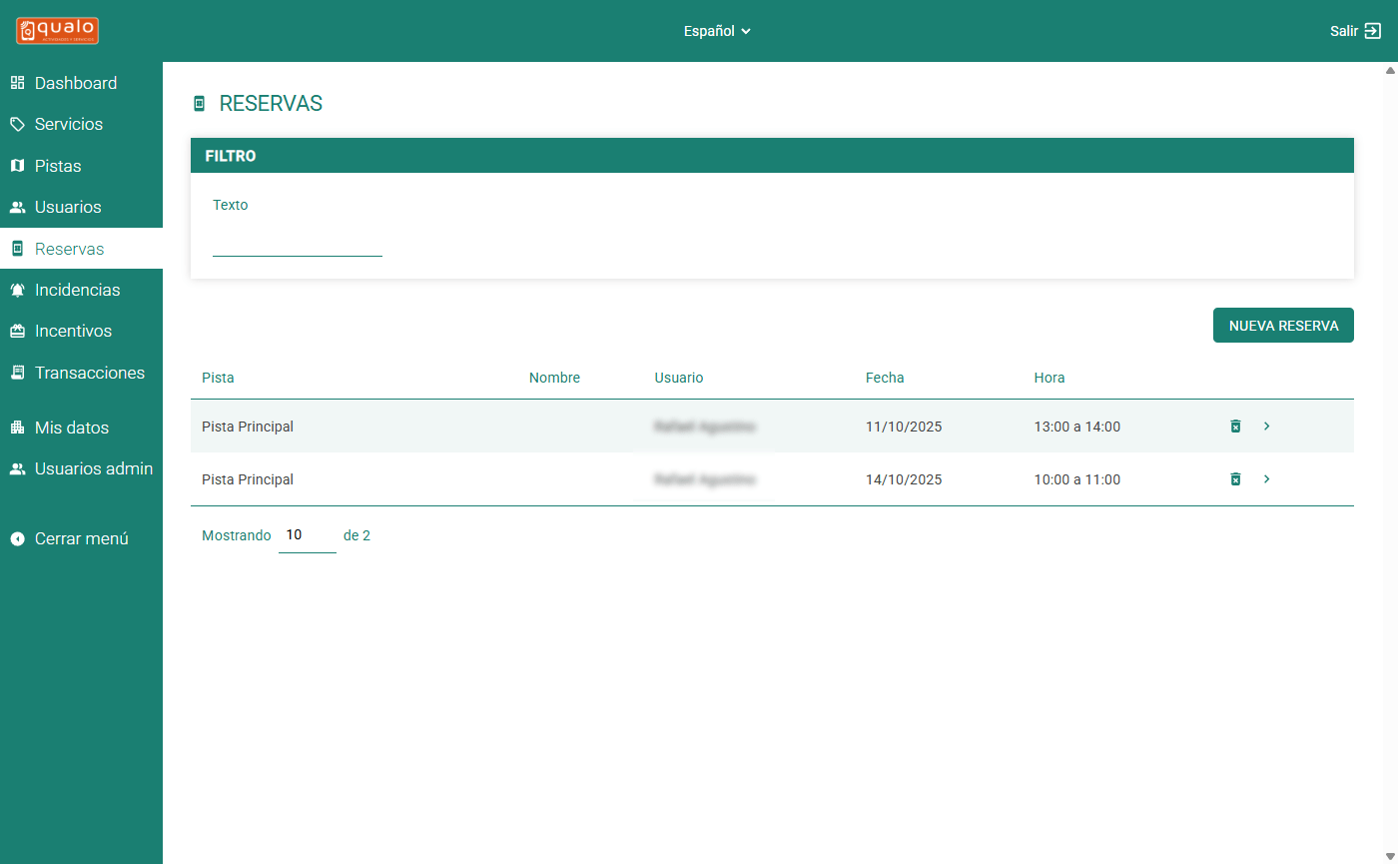Click the Qualo logo in header
1398x864 pixels.
[57, 31]
